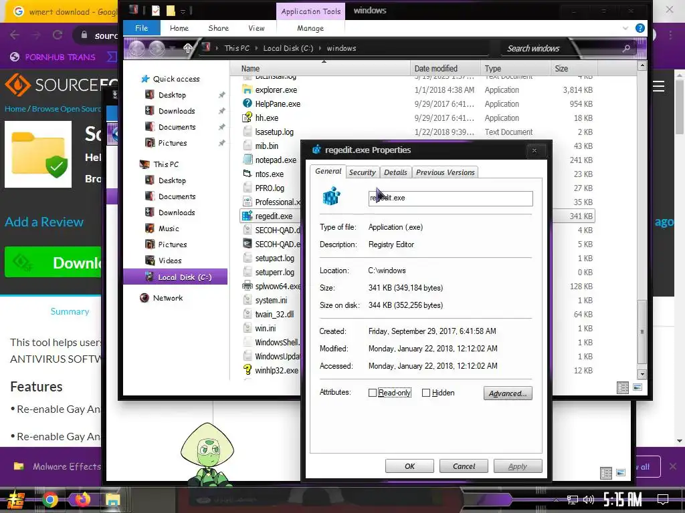
Task: Open the Network icon in navigation pane
Action: click(144, 298)
